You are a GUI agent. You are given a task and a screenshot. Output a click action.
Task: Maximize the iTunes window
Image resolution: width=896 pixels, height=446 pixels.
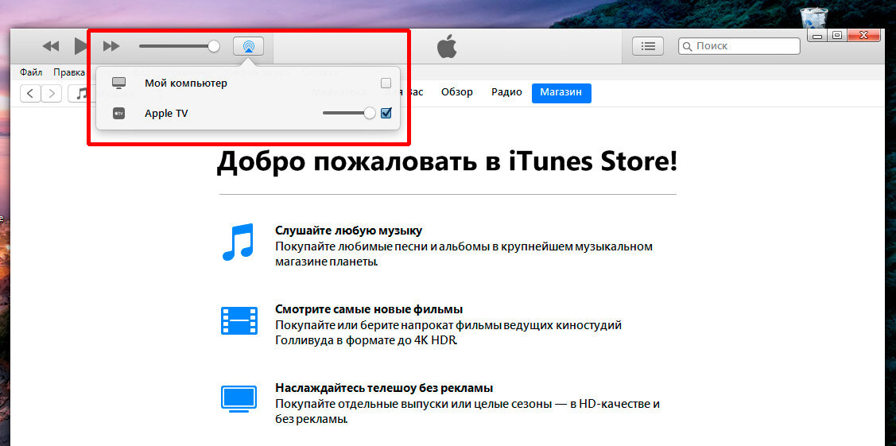tap(837, 35)
